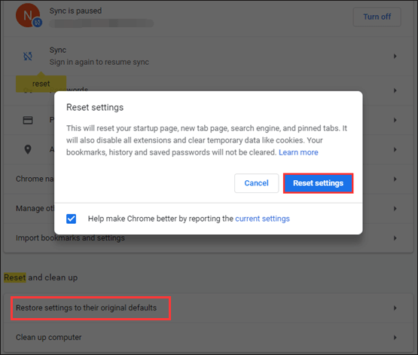The width and height of the screenshot is (418, 355).
Task: Uncheck the Help make Chrome better checkbox
Action: pos(72,219)
